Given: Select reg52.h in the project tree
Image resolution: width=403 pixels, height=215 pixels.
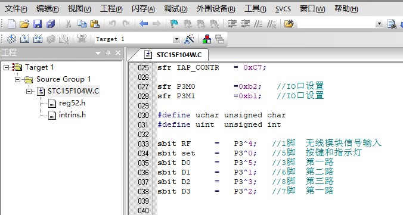Looking at the screenshot, I should tap(72, 103).
